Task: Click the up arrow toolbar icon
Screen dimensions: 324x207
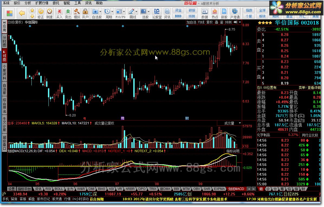Action: [32, 10]
